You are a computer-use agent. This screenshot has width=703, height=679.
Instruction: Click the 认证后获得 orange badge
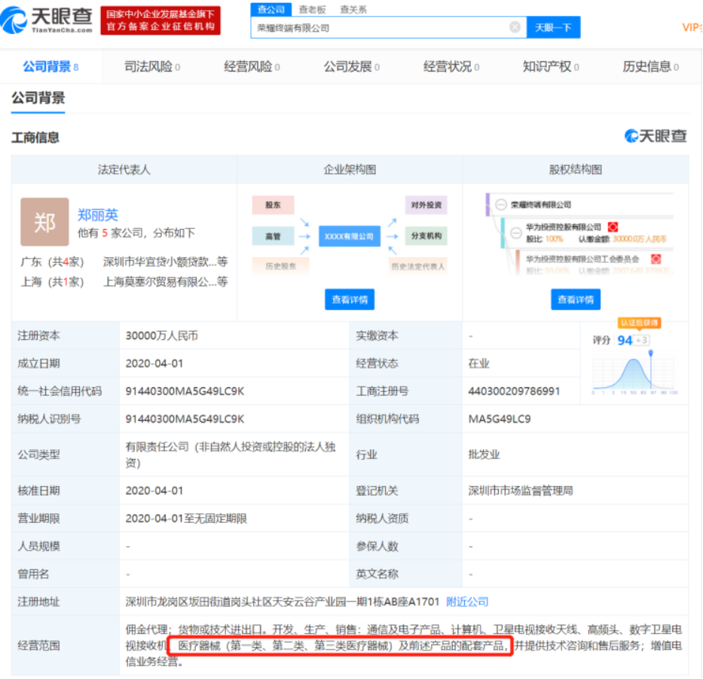(x=639, y=323)
